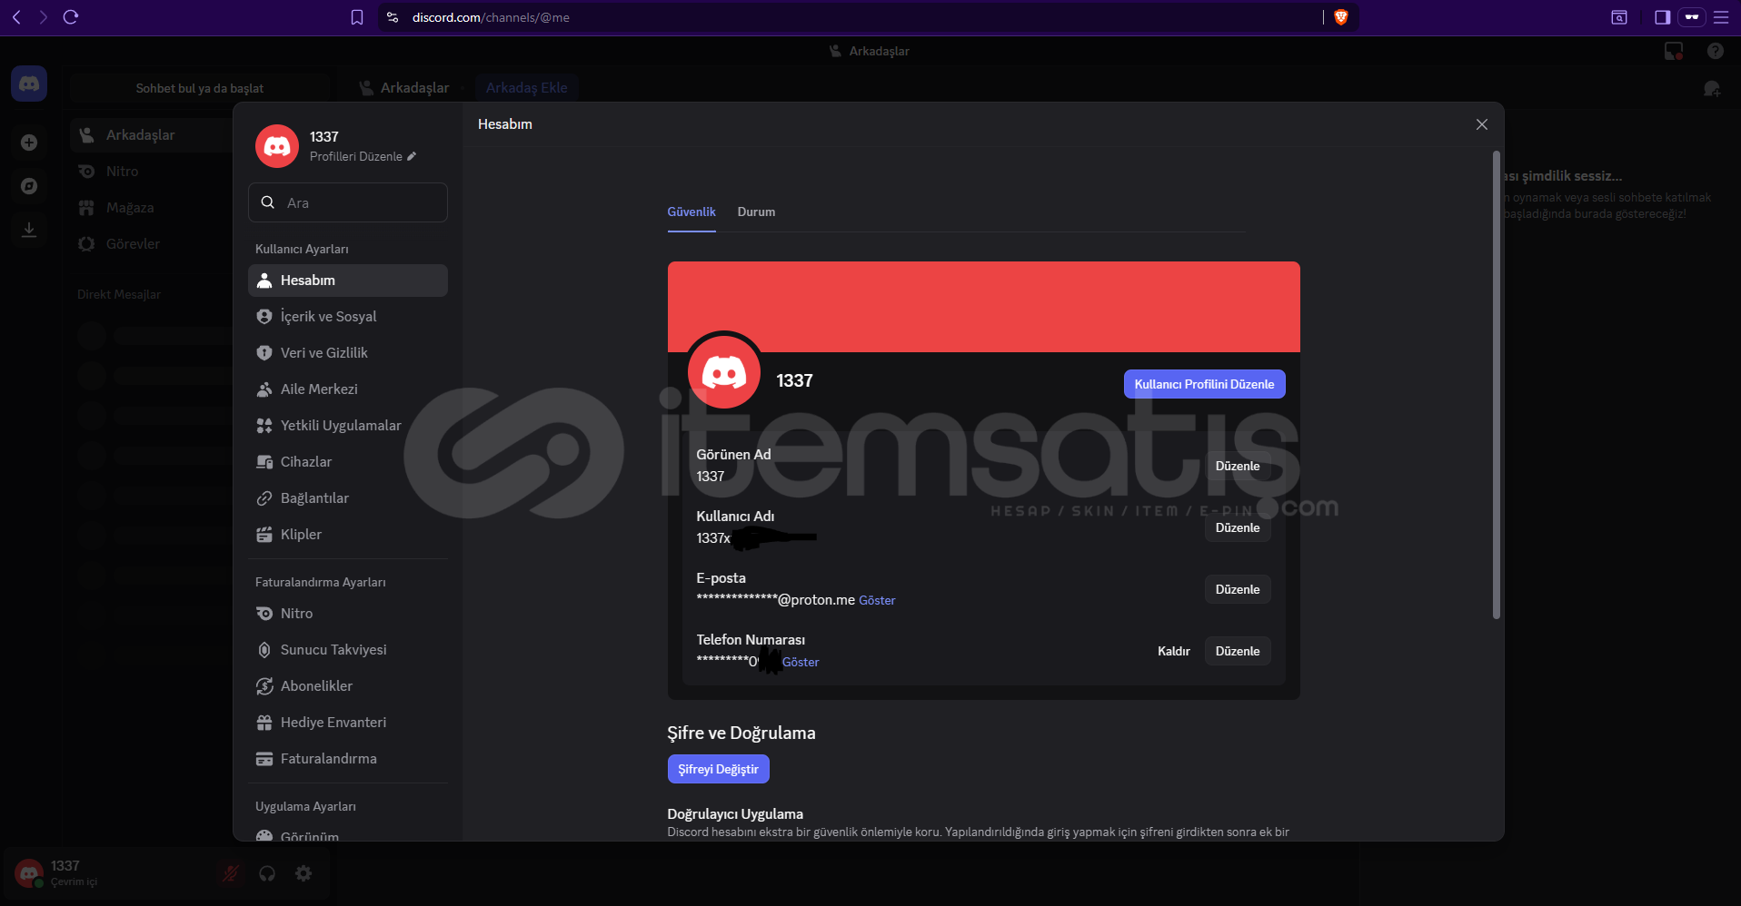Open the Discord inbox icon
The height and width of the screenshot is (906, 1741).
coord(1674,51)
